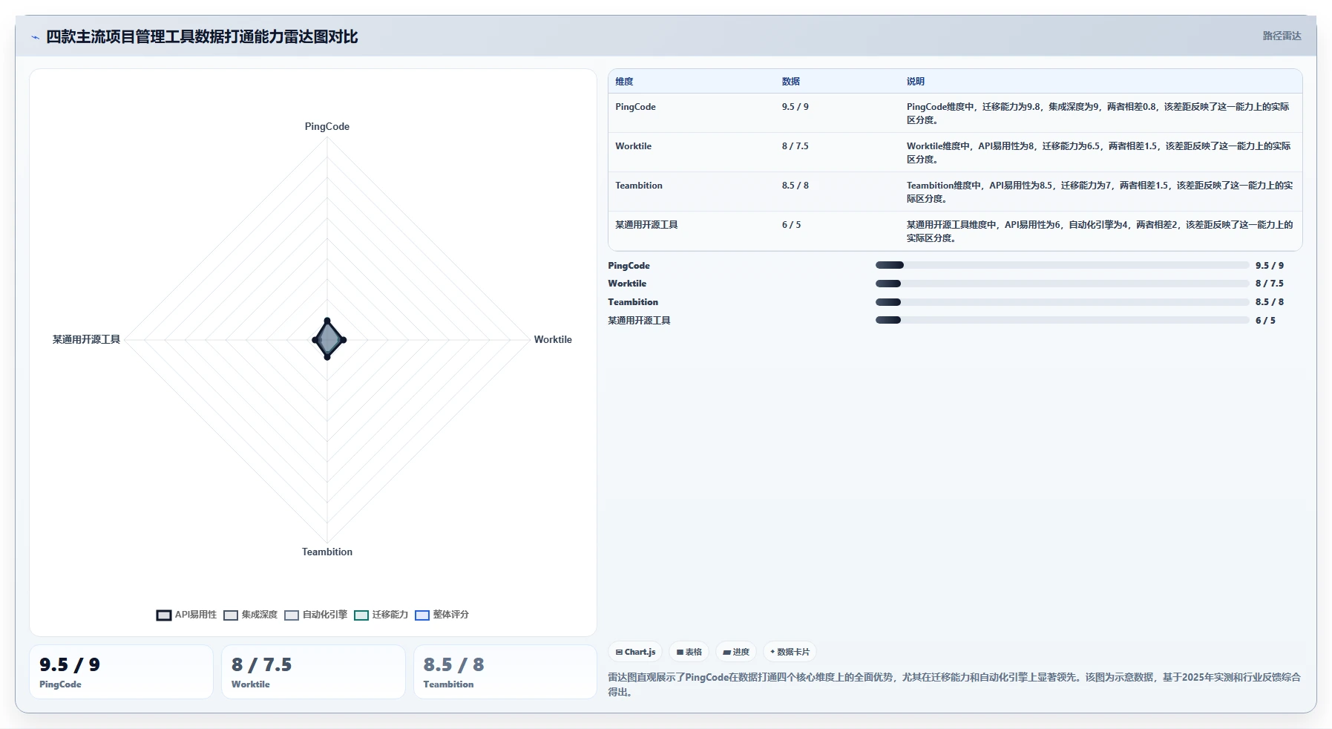Screen dimensions: 1332x729
Task: Click the small icon before the chart title
Action: tap(35, 37)
